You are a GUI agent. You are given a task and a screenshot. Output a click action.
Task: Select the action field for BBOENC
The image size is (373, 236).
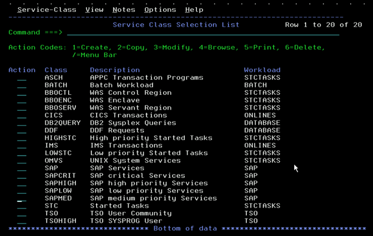(x=22, y=100)
